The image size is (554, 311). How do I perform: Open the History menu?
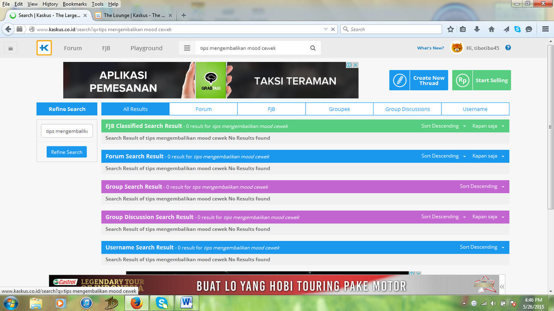click(50, 4)
